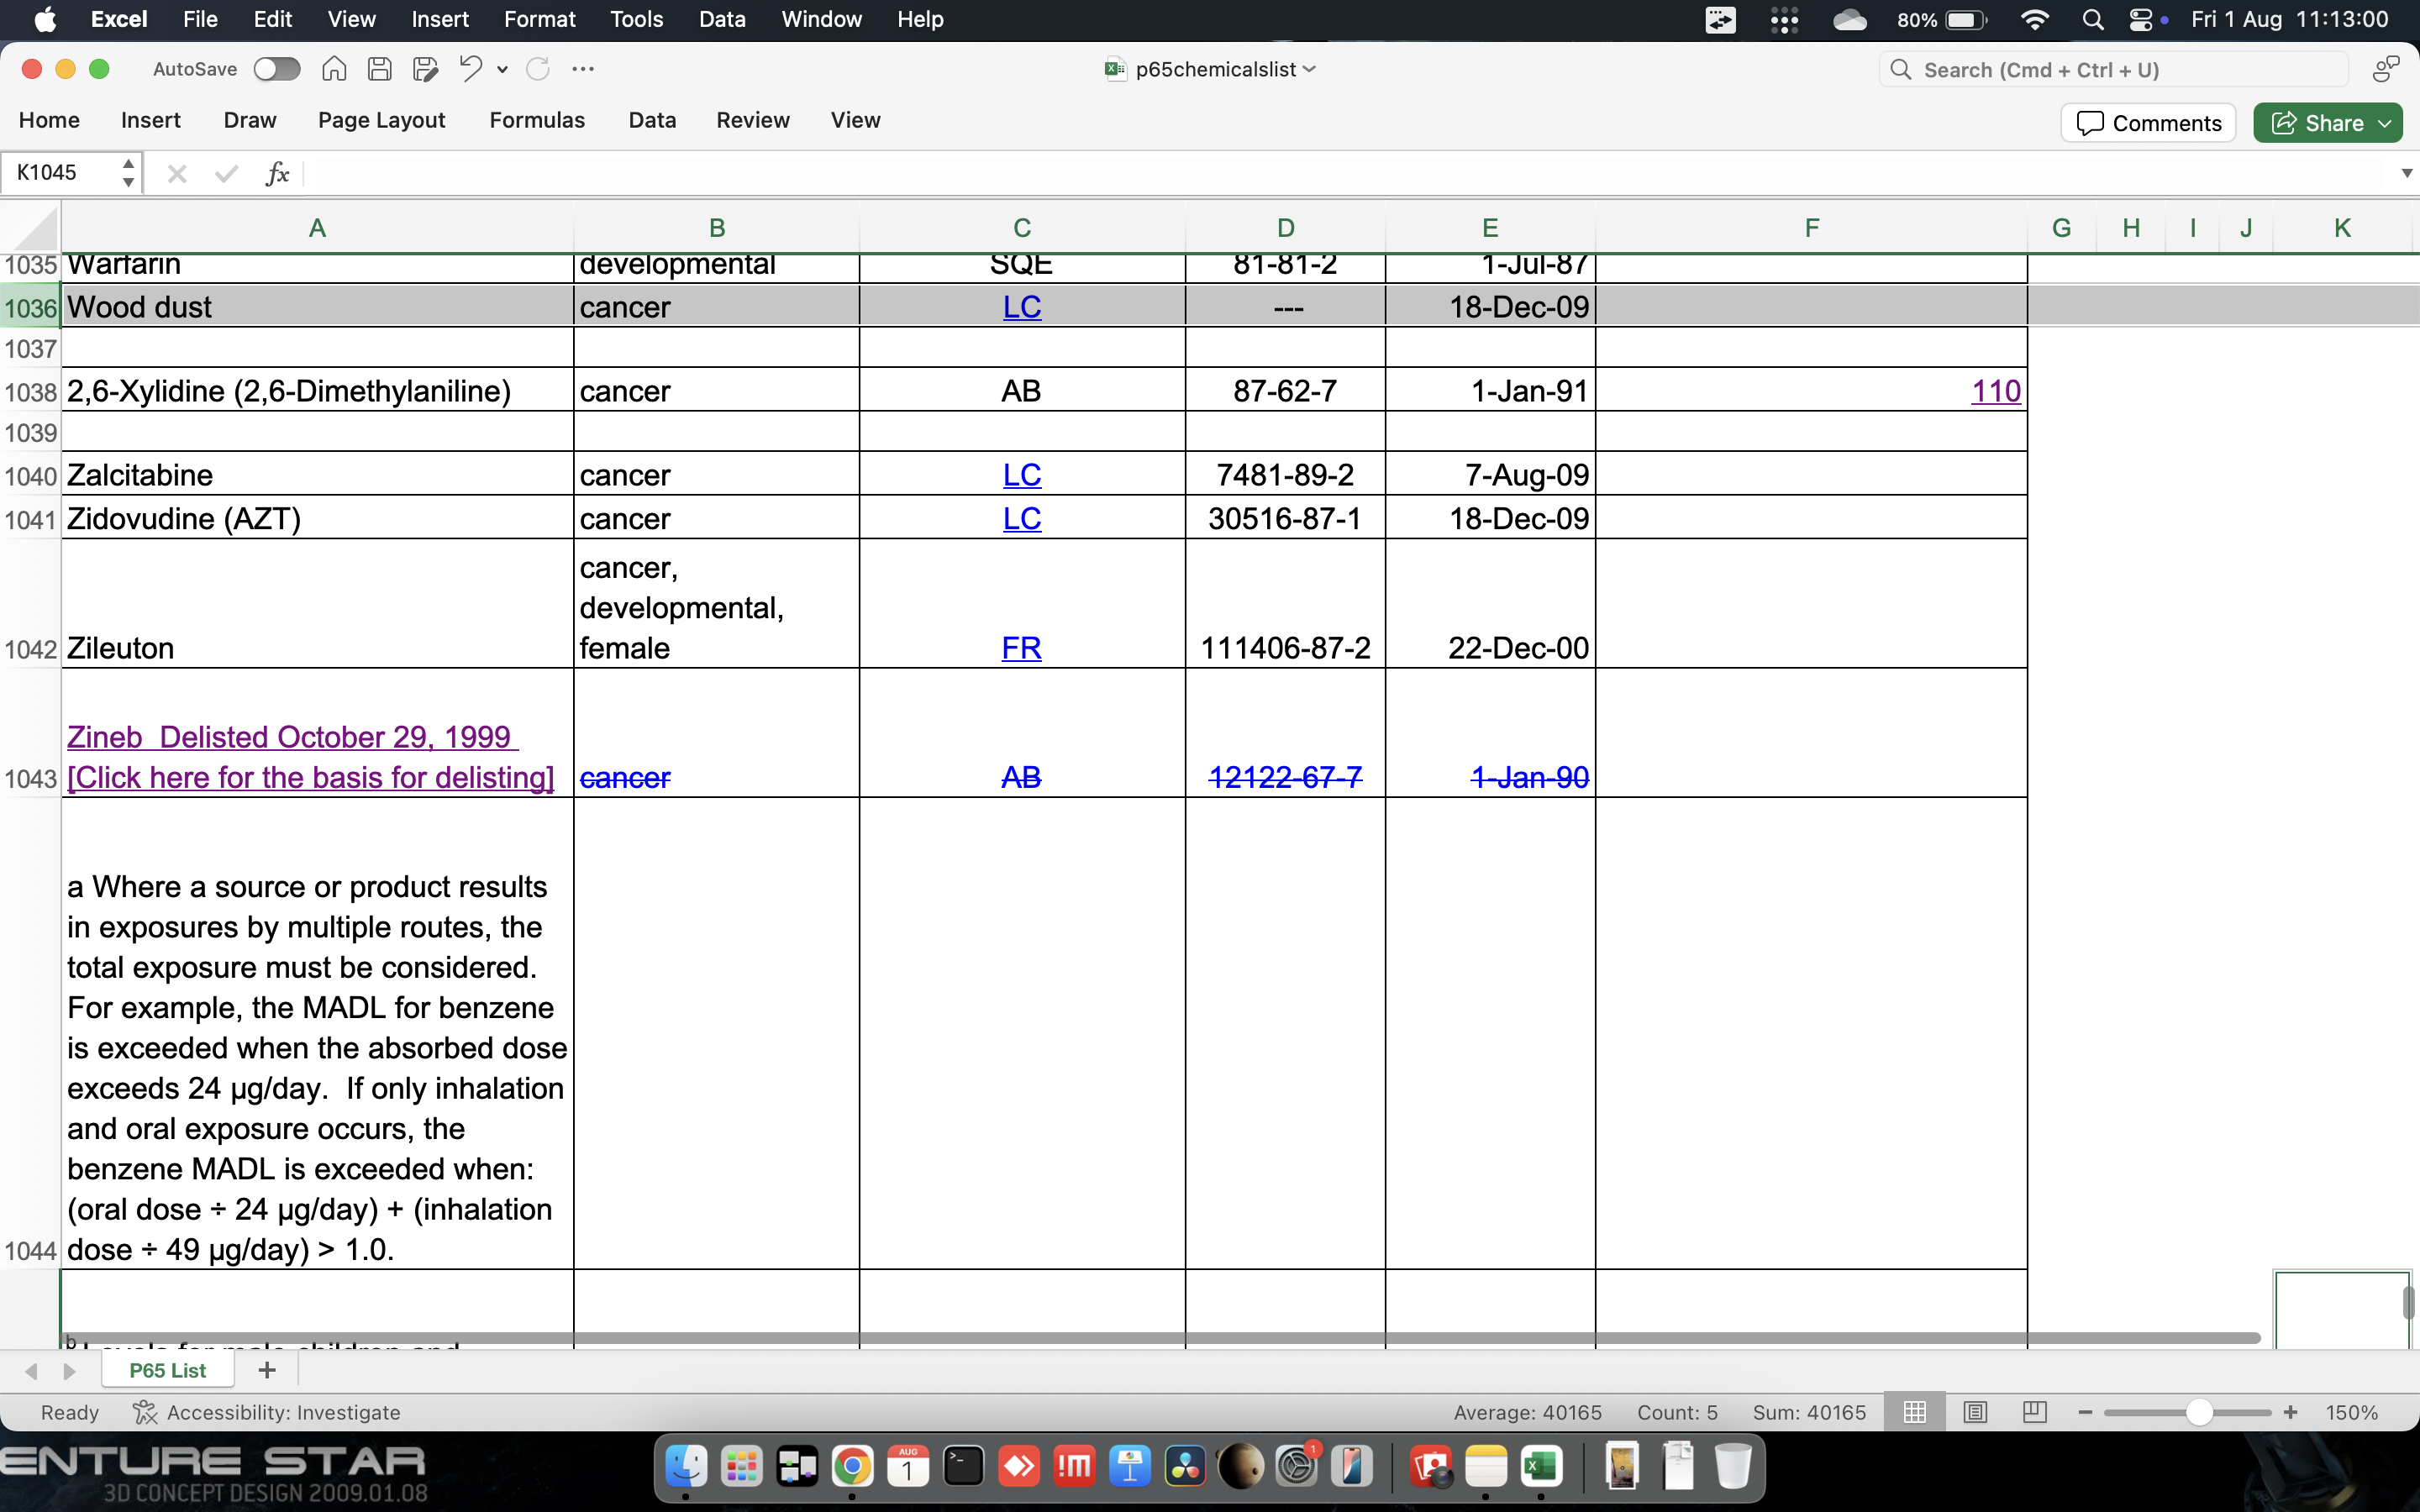This screenshot has height=1512, width=2420.
Task: Open Launchpad in the Dock
Action: 742,1467
